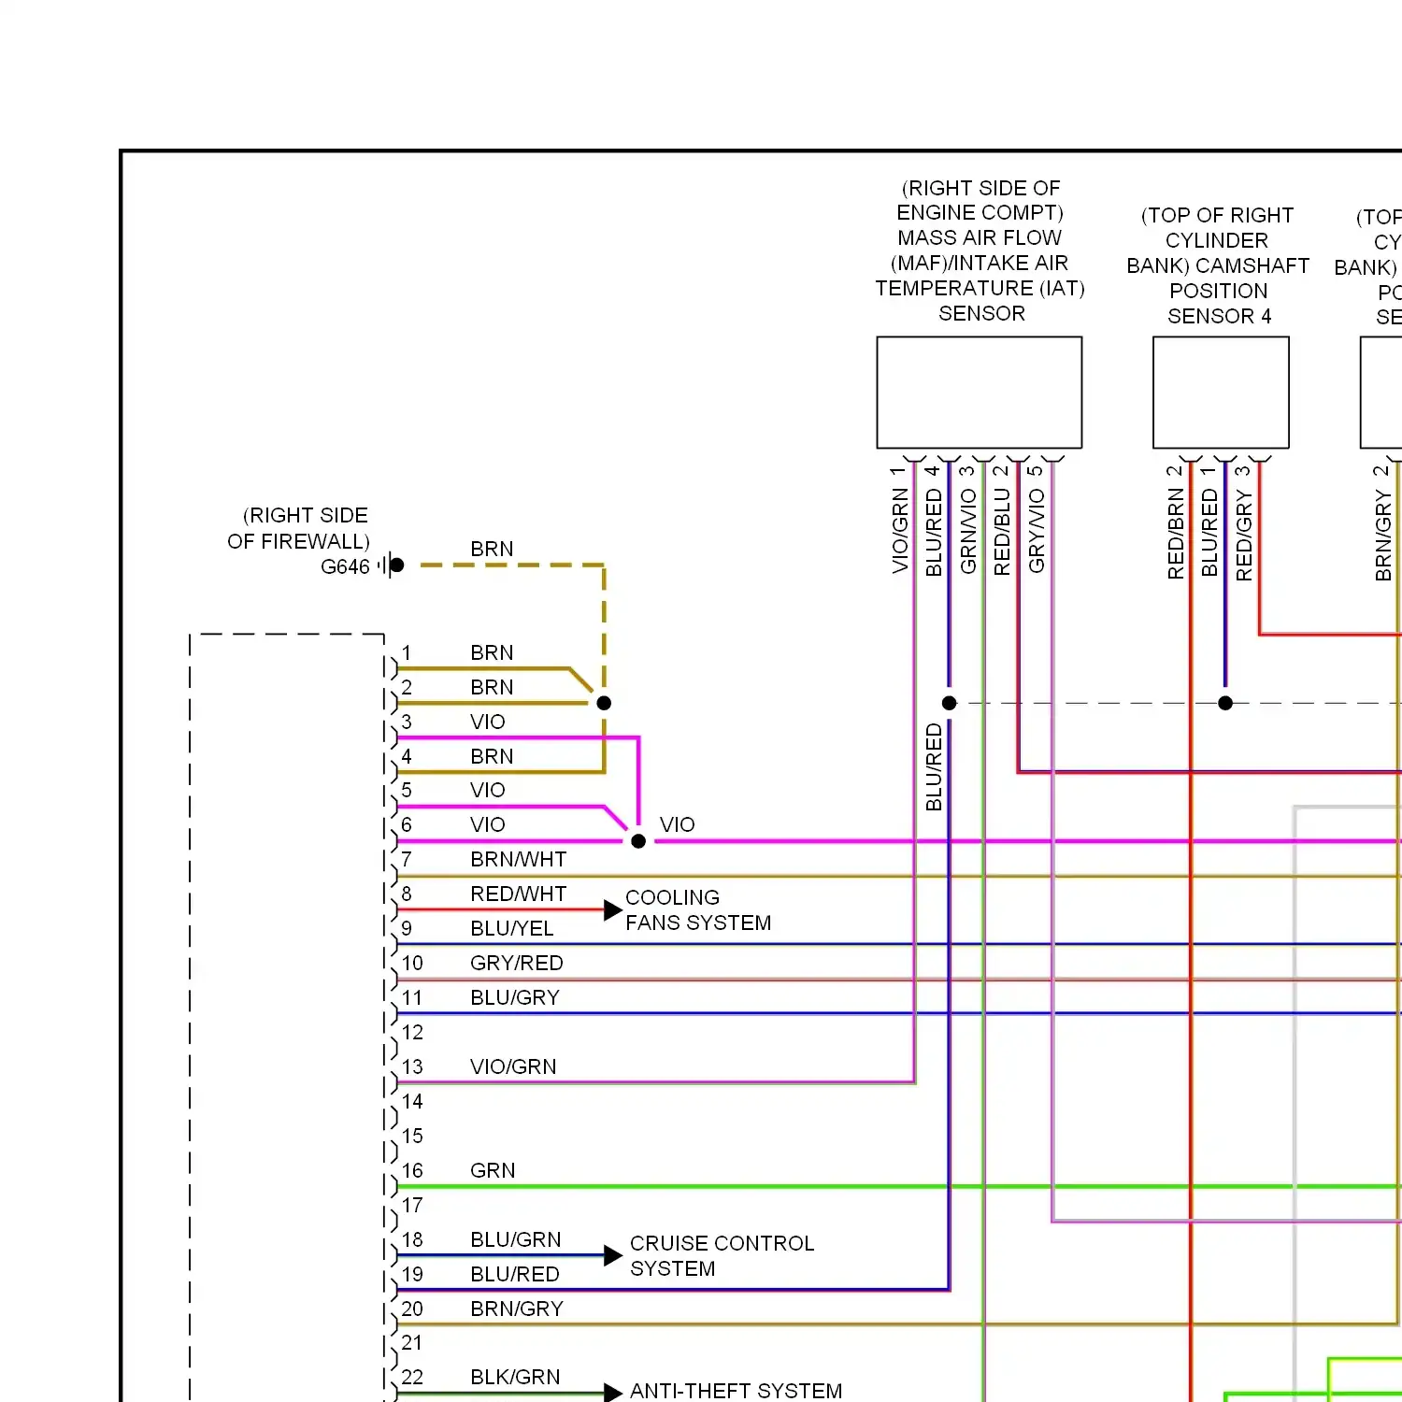The width and height of the screenshot is (1402, 1402).
Task: Select the MAF/IAT sensor title text
Action: coord(980,250)
